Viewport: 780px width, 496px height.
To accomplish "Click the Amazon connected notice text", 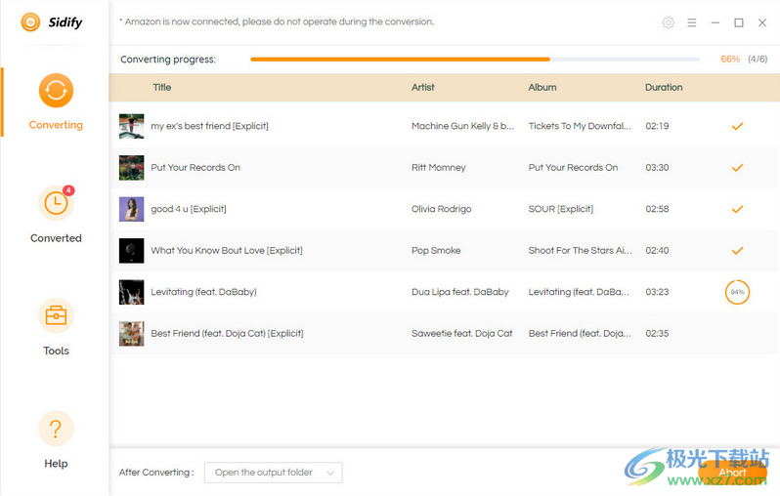I will pos(277,21).
